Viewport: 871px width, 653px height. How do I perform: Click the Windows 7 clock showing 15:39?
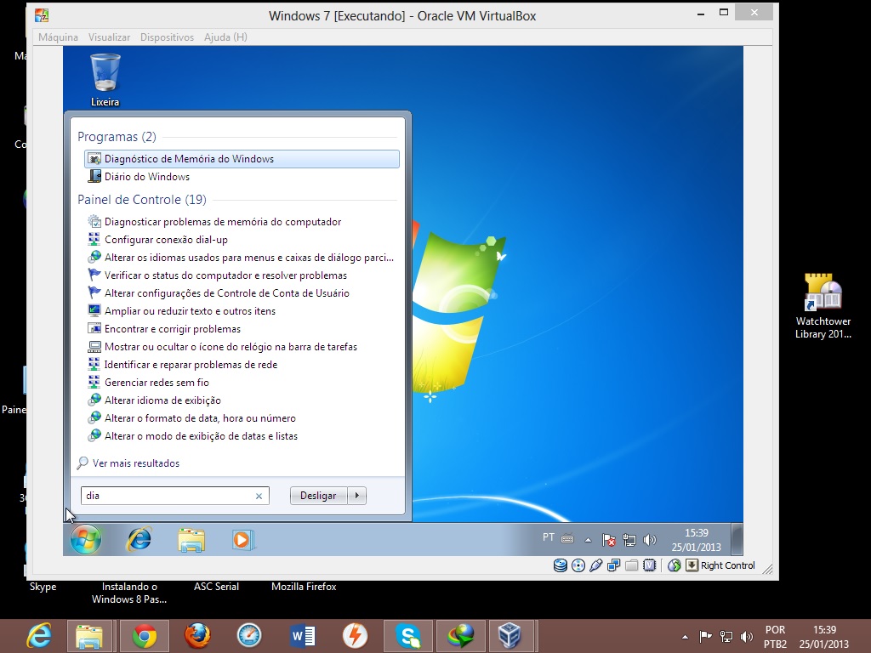tap(696, 540)
